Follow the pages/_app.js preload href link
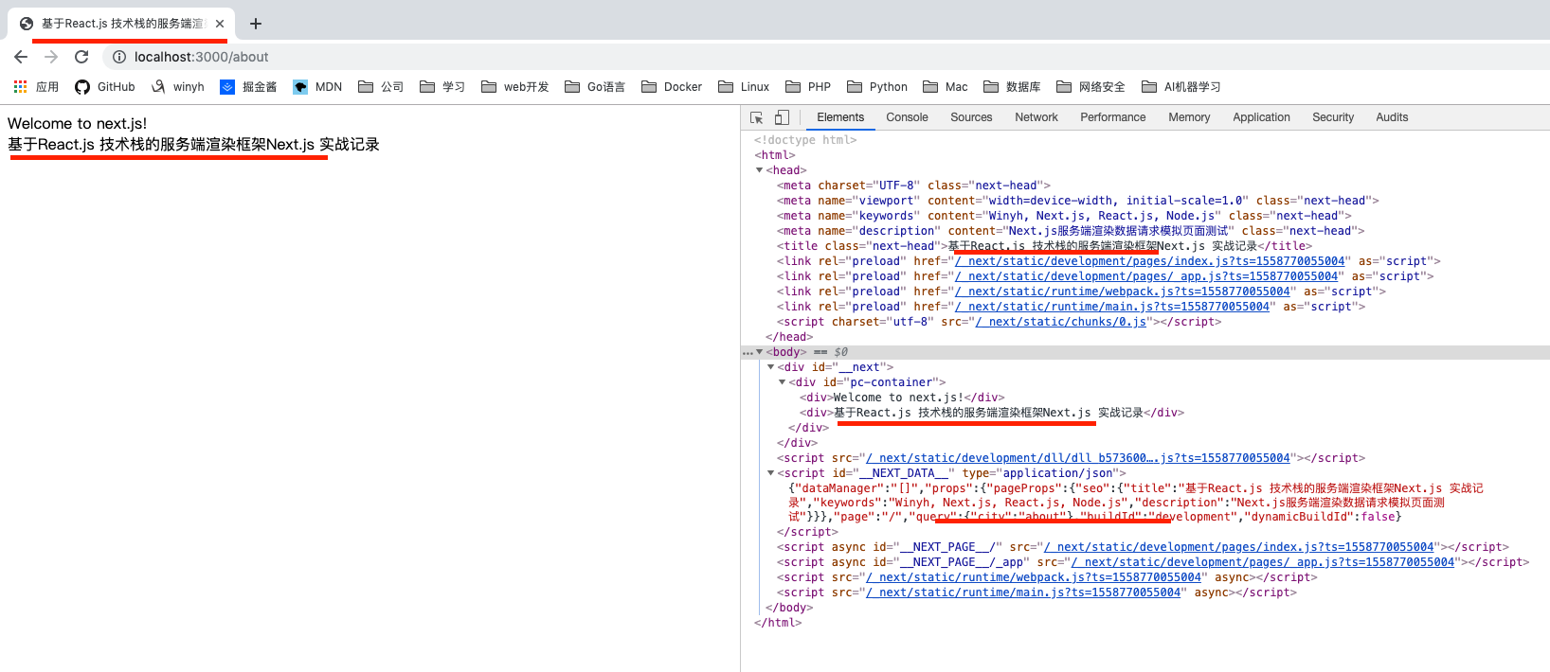Image resolution: width=1550 pixels, height=672 pixels. click(x=1146, y=276)
